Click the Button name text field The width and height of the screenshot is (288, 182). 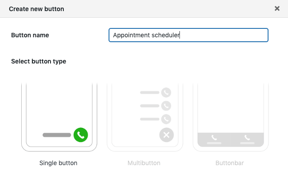[188, 35]
